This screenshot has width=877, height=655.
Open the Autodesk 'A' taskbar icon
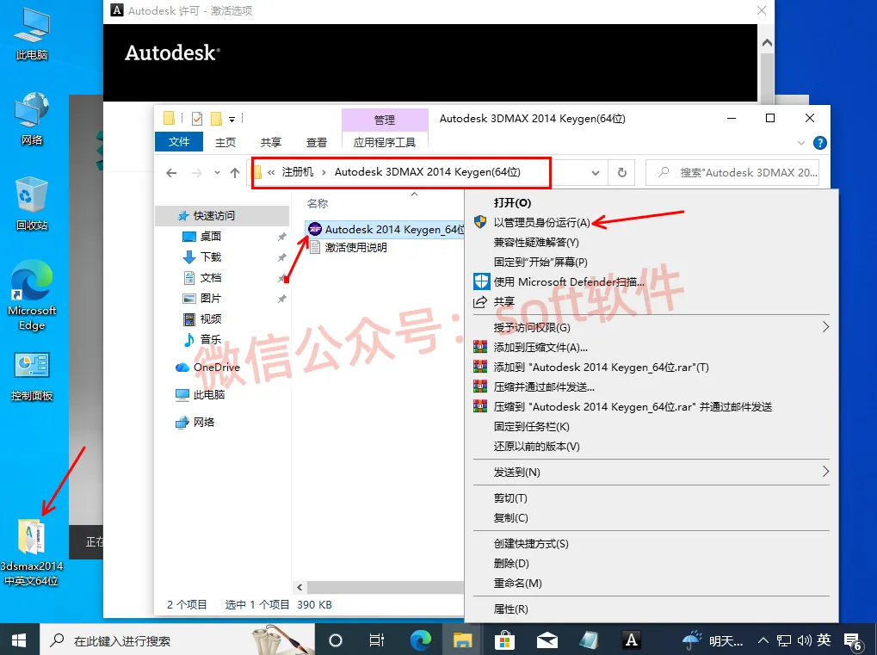[x=632, y=640]
